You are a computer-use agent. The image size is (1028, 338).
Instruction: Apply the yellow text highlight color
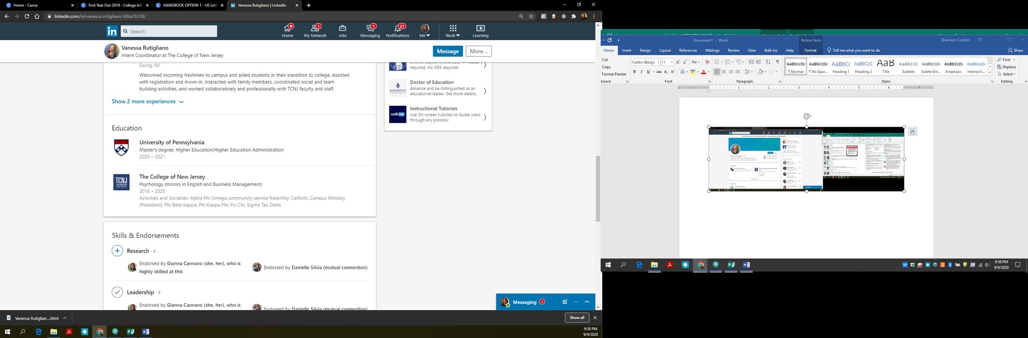click(693, 72)
